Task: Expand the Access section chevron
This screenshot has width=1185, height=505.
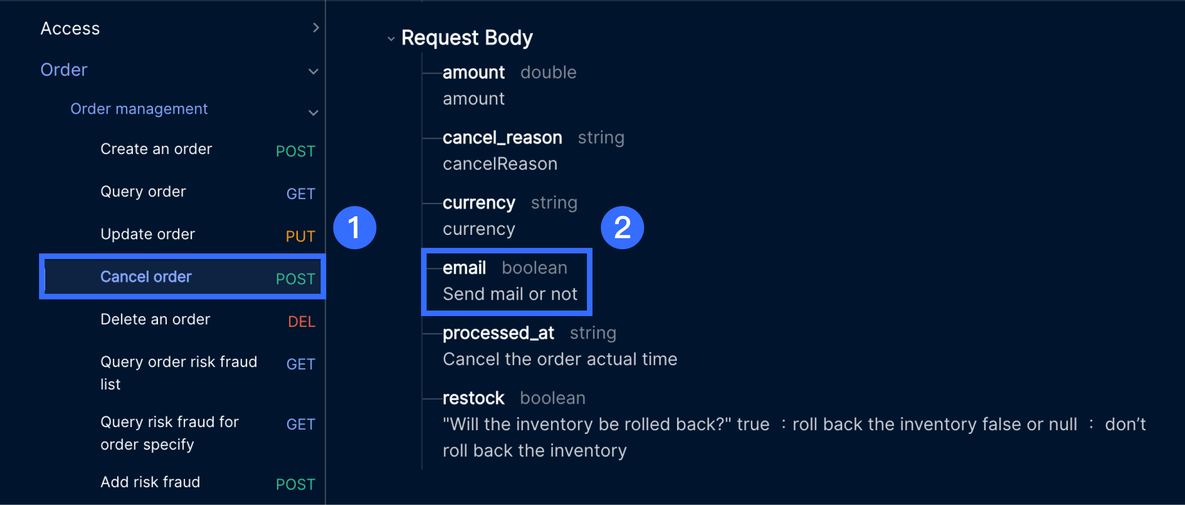Action: click(316, 28)
